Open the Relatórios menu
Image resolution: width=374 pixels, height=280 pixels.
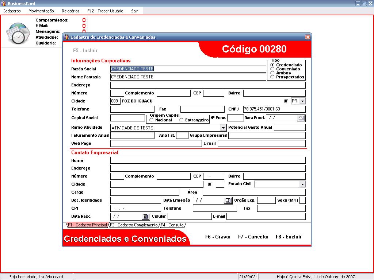pos(70,11)
